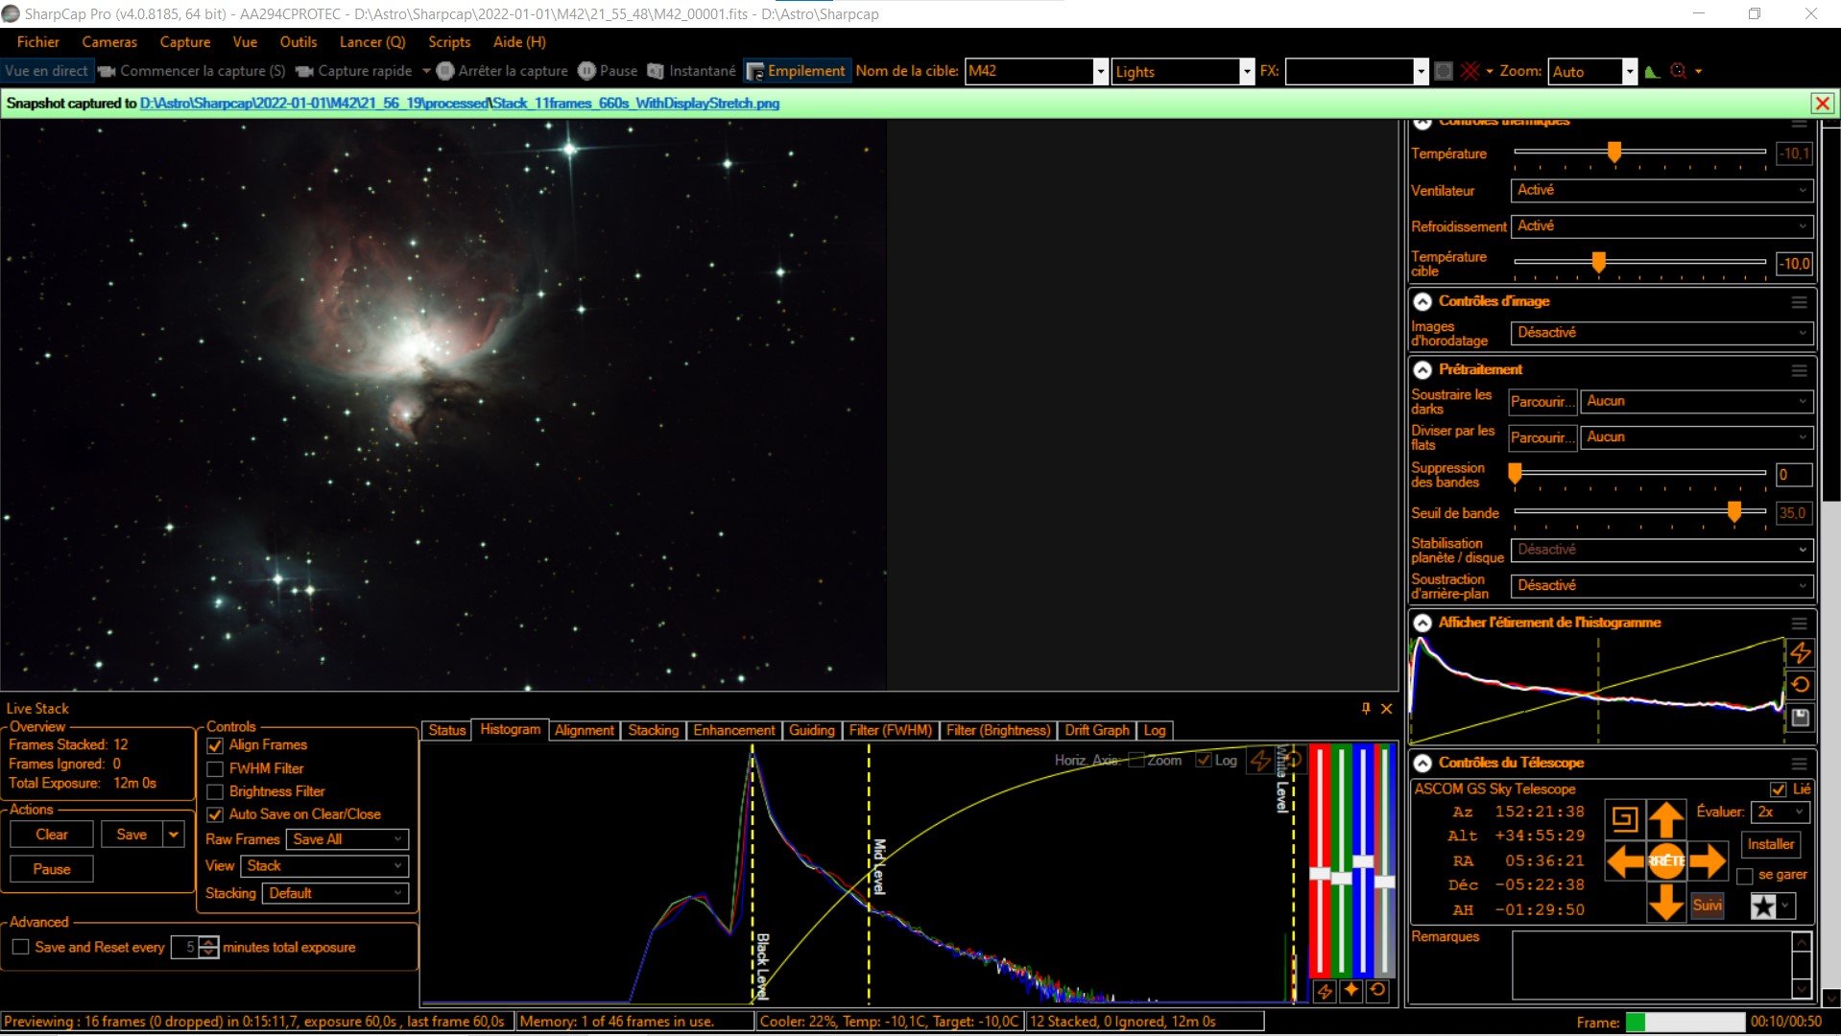Image resolution: width=1841 pixels, height=1036 pixels.
Task: Click Instantané snapshot toolbar button
Action: (x=692, y=71)
